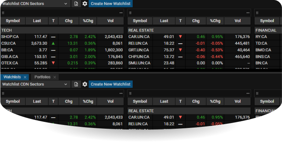Sort the upper TECH table by Vol

[110, 21]
